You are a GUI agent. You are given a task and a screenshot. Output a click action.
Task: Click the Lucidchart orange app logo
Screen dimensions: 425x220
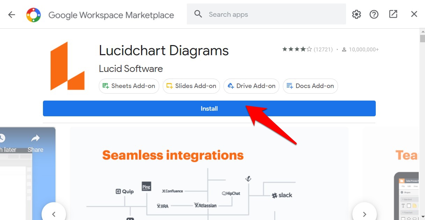pos(67,66)
